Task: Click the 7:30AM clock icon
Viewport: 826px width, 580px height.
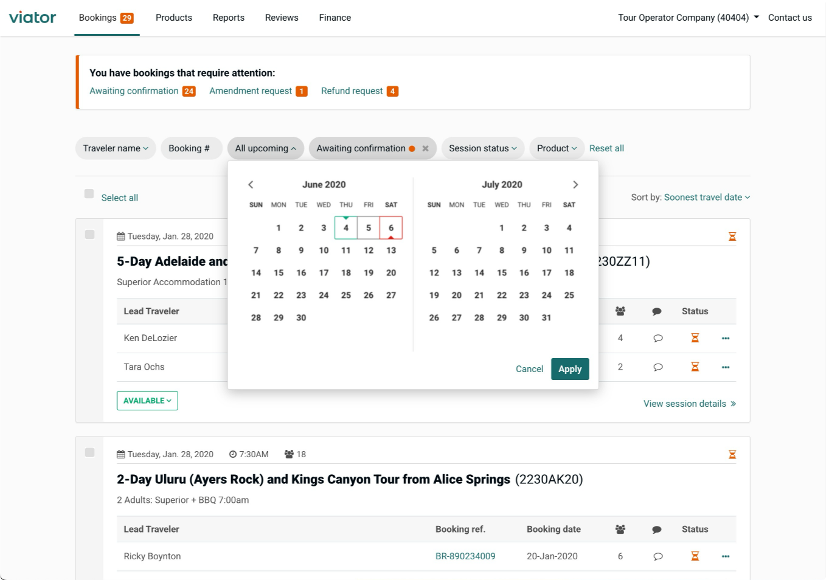Action: coord(232,454)
